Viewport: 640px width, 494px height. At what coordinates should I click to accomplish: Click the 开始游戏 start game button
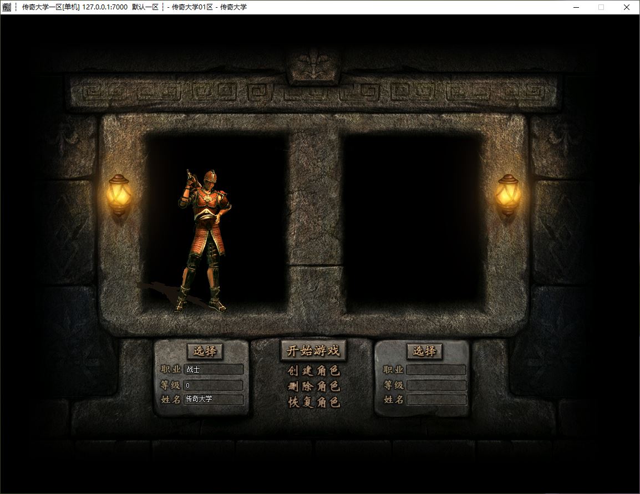coord(313,350)
